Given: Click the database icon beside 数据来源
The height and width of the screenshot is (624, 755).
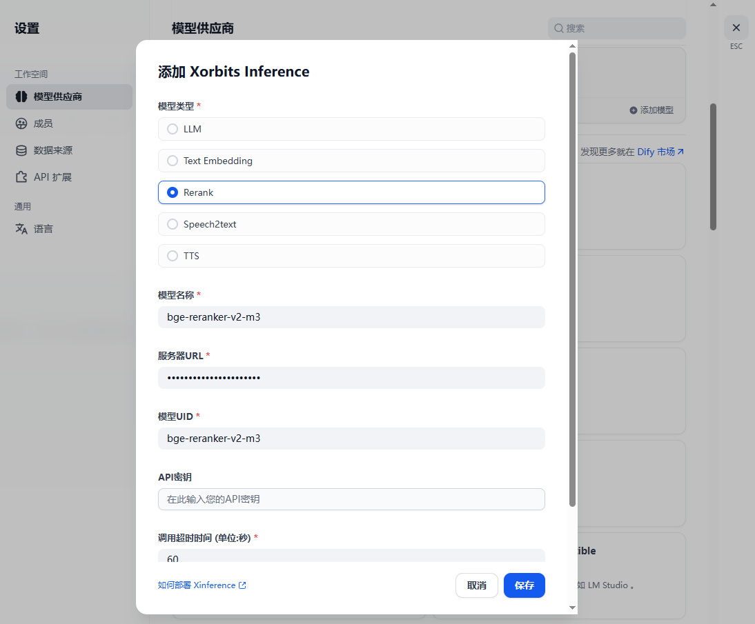Looking at the screenshot, I should point(21,150).
